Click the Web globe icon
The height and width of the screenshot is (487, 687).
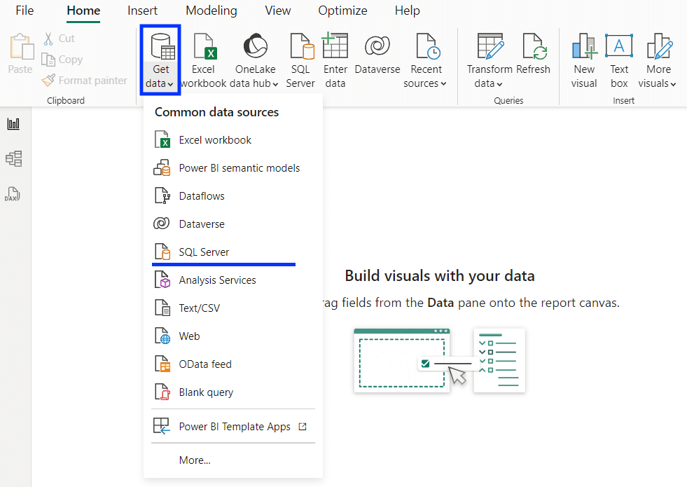162,336
